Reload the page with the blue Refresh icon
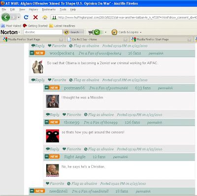 [26, 17]
